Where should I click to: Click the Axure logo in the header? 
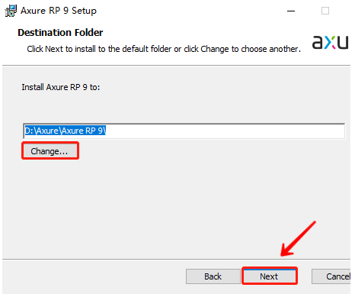[x=330, y=42]
